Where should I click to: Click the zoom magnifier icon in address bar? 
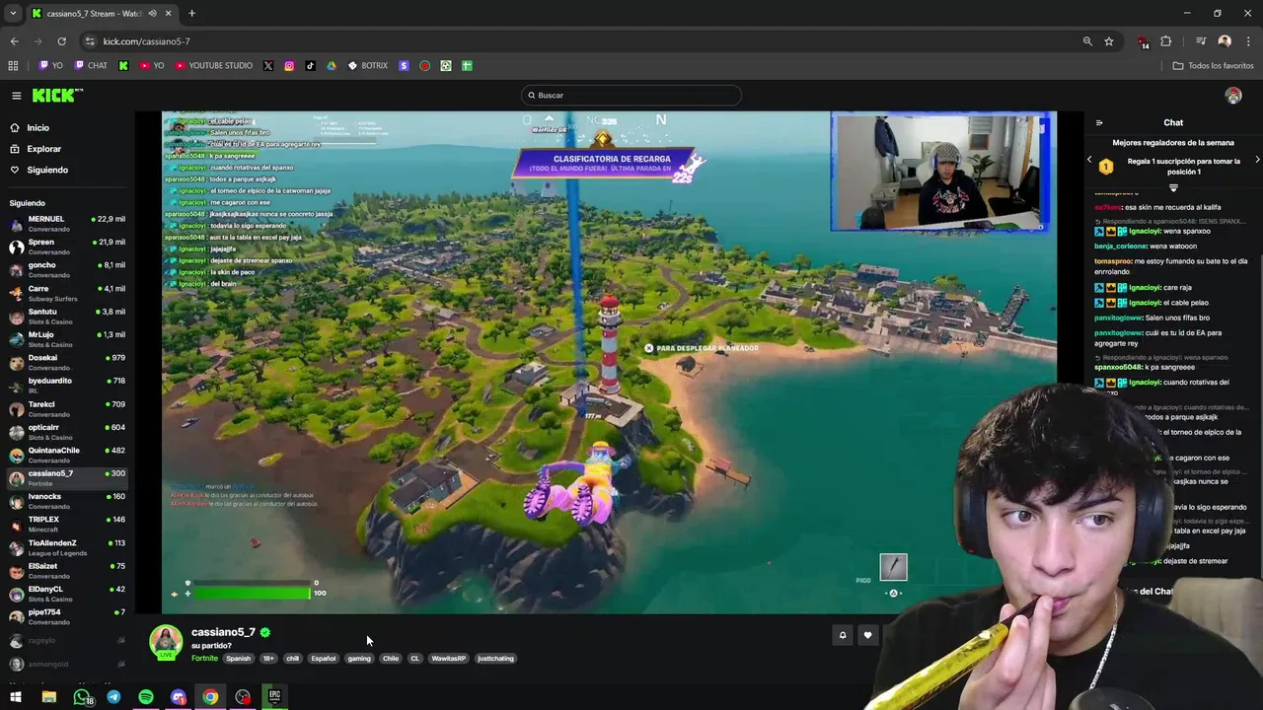coord(1087,41)
